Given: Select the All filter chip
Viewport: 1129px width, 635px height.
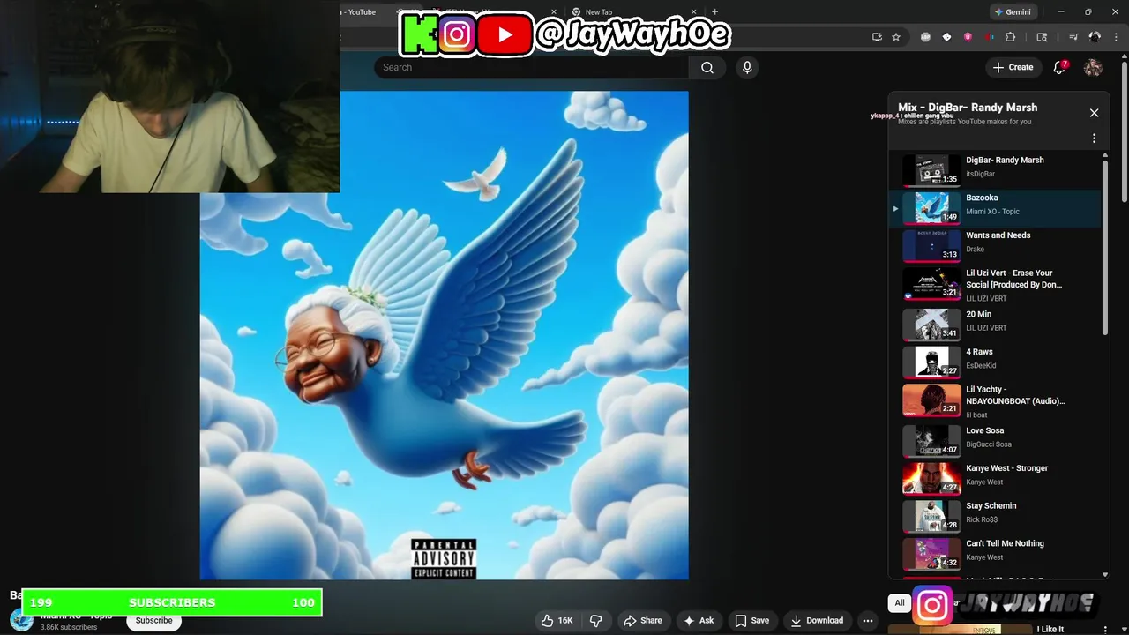Looking at the screenshot, I should click(899, 603).
